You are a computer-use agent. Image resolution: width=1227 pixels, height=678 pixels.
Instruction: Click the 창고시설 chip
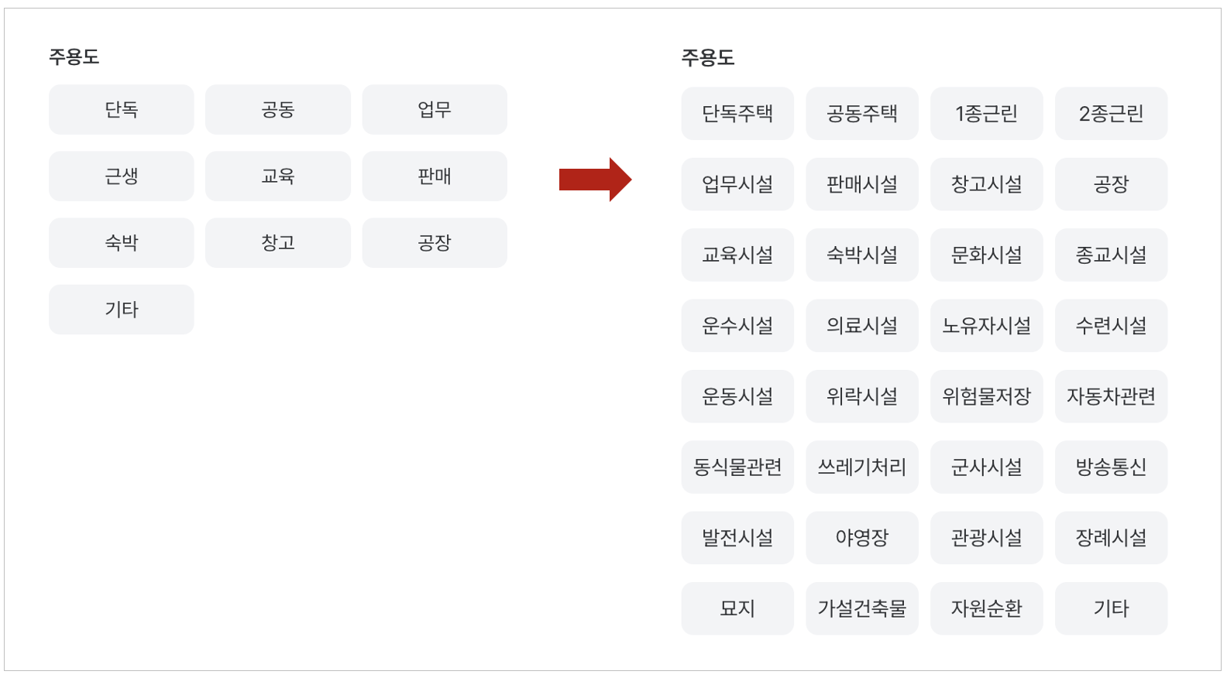coord(986,184)
